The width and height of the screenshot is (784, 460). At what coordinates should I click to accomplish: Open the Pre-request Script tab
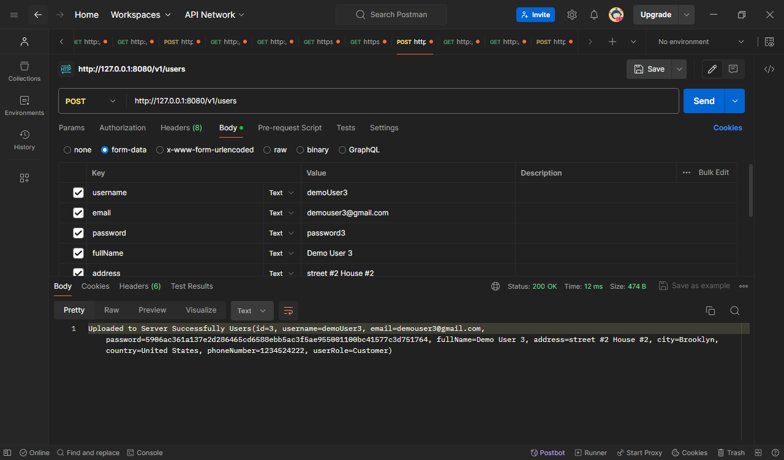290,128
